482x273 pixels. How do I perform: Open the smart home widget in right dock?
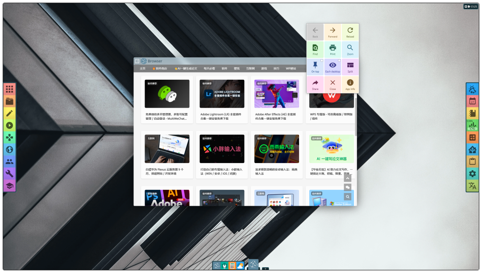[x=473, y=150]
